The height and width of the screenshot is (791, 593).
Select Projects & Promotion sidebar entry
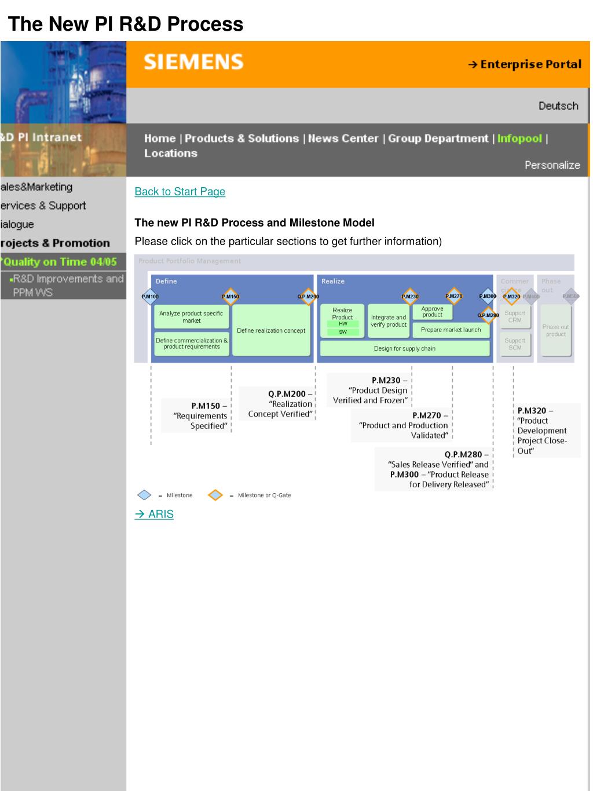pos(55,243)
